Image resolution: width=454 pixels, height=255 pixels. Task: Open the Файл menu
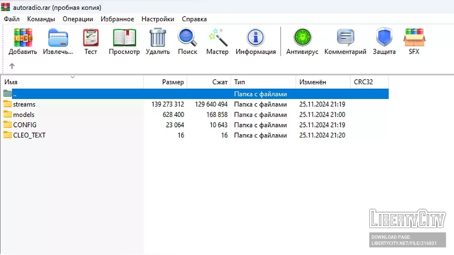[x=12, y=19]
